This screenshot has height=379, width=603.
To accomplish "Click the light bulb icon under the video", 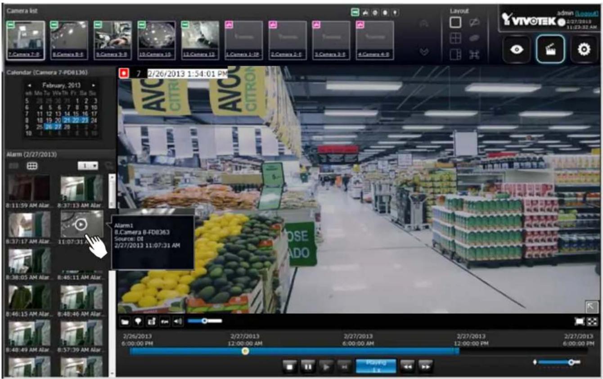I will [x=138, y=321].
